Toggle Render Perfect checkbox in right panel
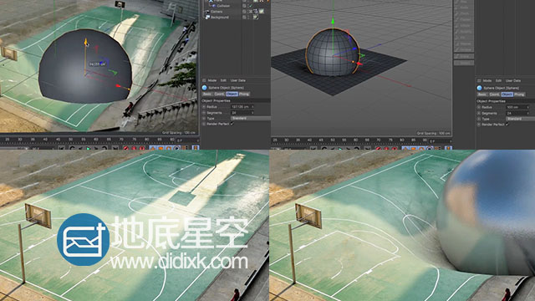This screenshot has height=301, width=535. 507,125
